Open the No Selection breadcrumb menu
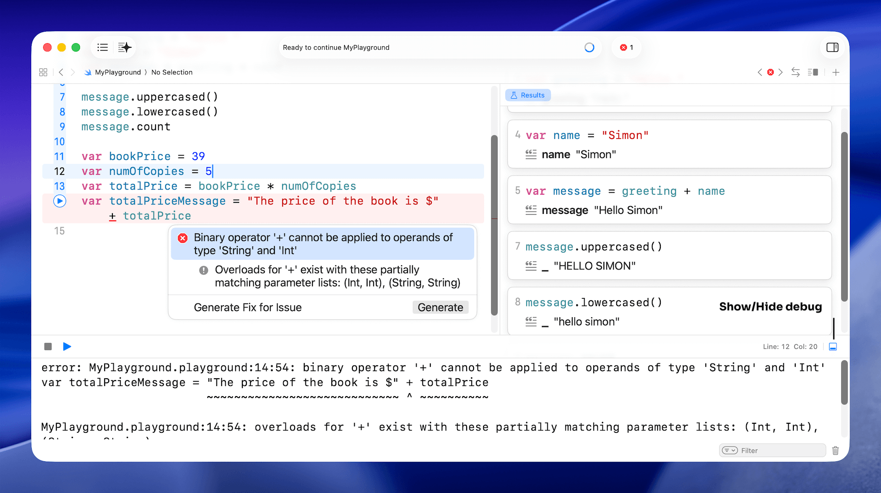881x493 pixels. 172,72
